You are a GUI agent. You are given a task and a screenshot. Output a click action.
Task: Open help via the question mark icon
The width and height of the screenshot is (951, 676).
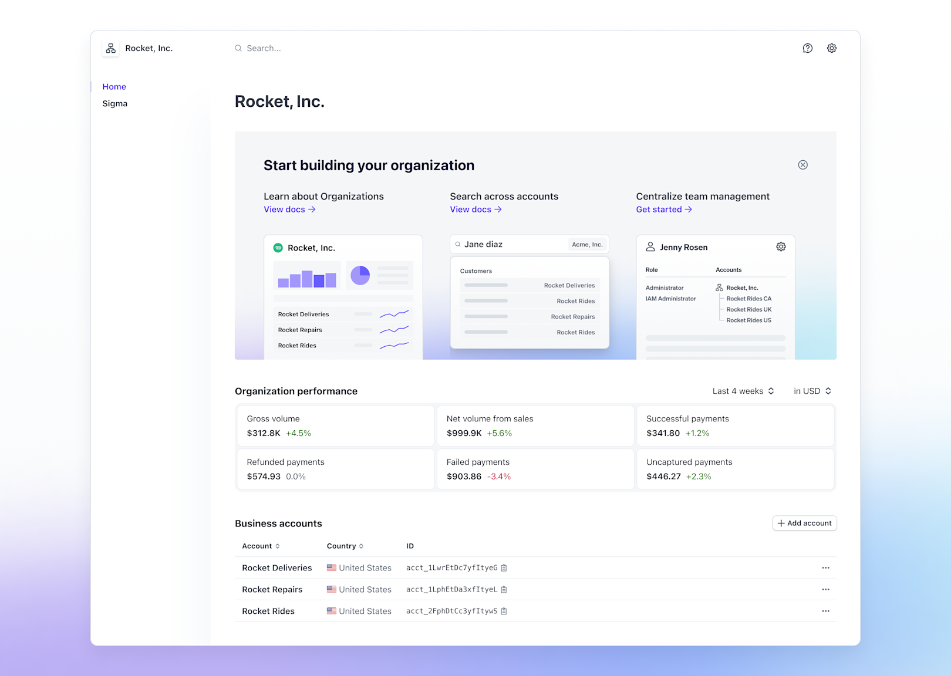[808, 48]
